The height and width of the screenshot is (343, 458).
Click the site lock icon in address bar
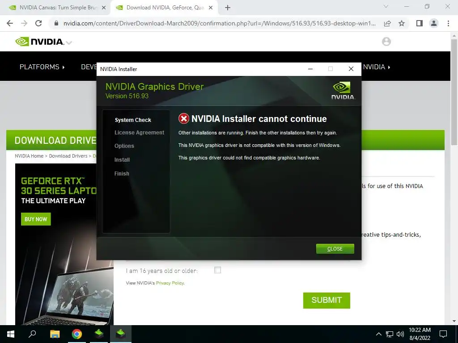tap(56, 23)
